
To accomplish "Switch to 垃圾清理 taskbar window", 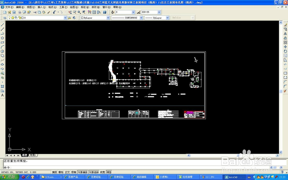I will [188, 177].
